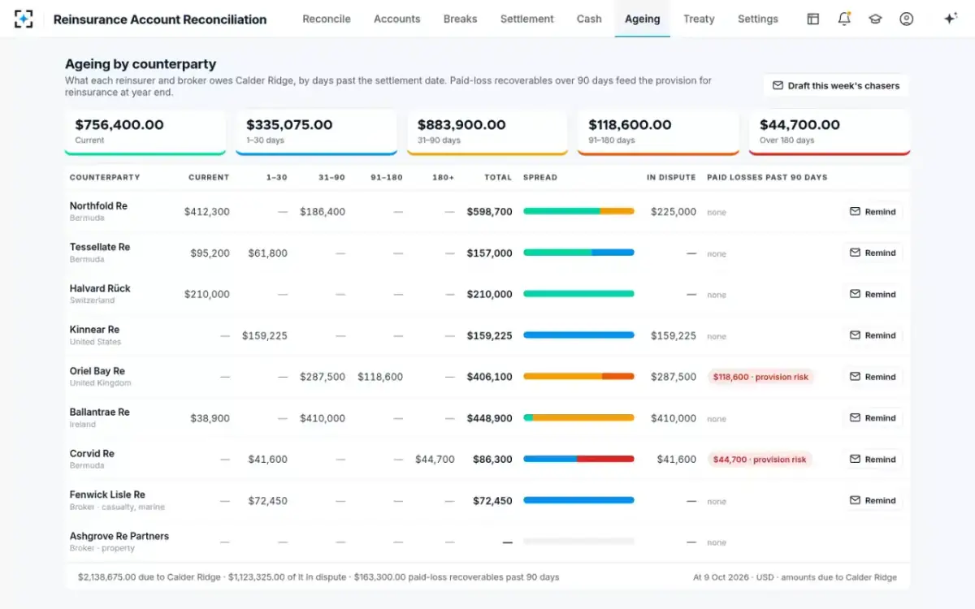
Task: Click Fenwick Lisle Re total $72,450
Action: 492,501
